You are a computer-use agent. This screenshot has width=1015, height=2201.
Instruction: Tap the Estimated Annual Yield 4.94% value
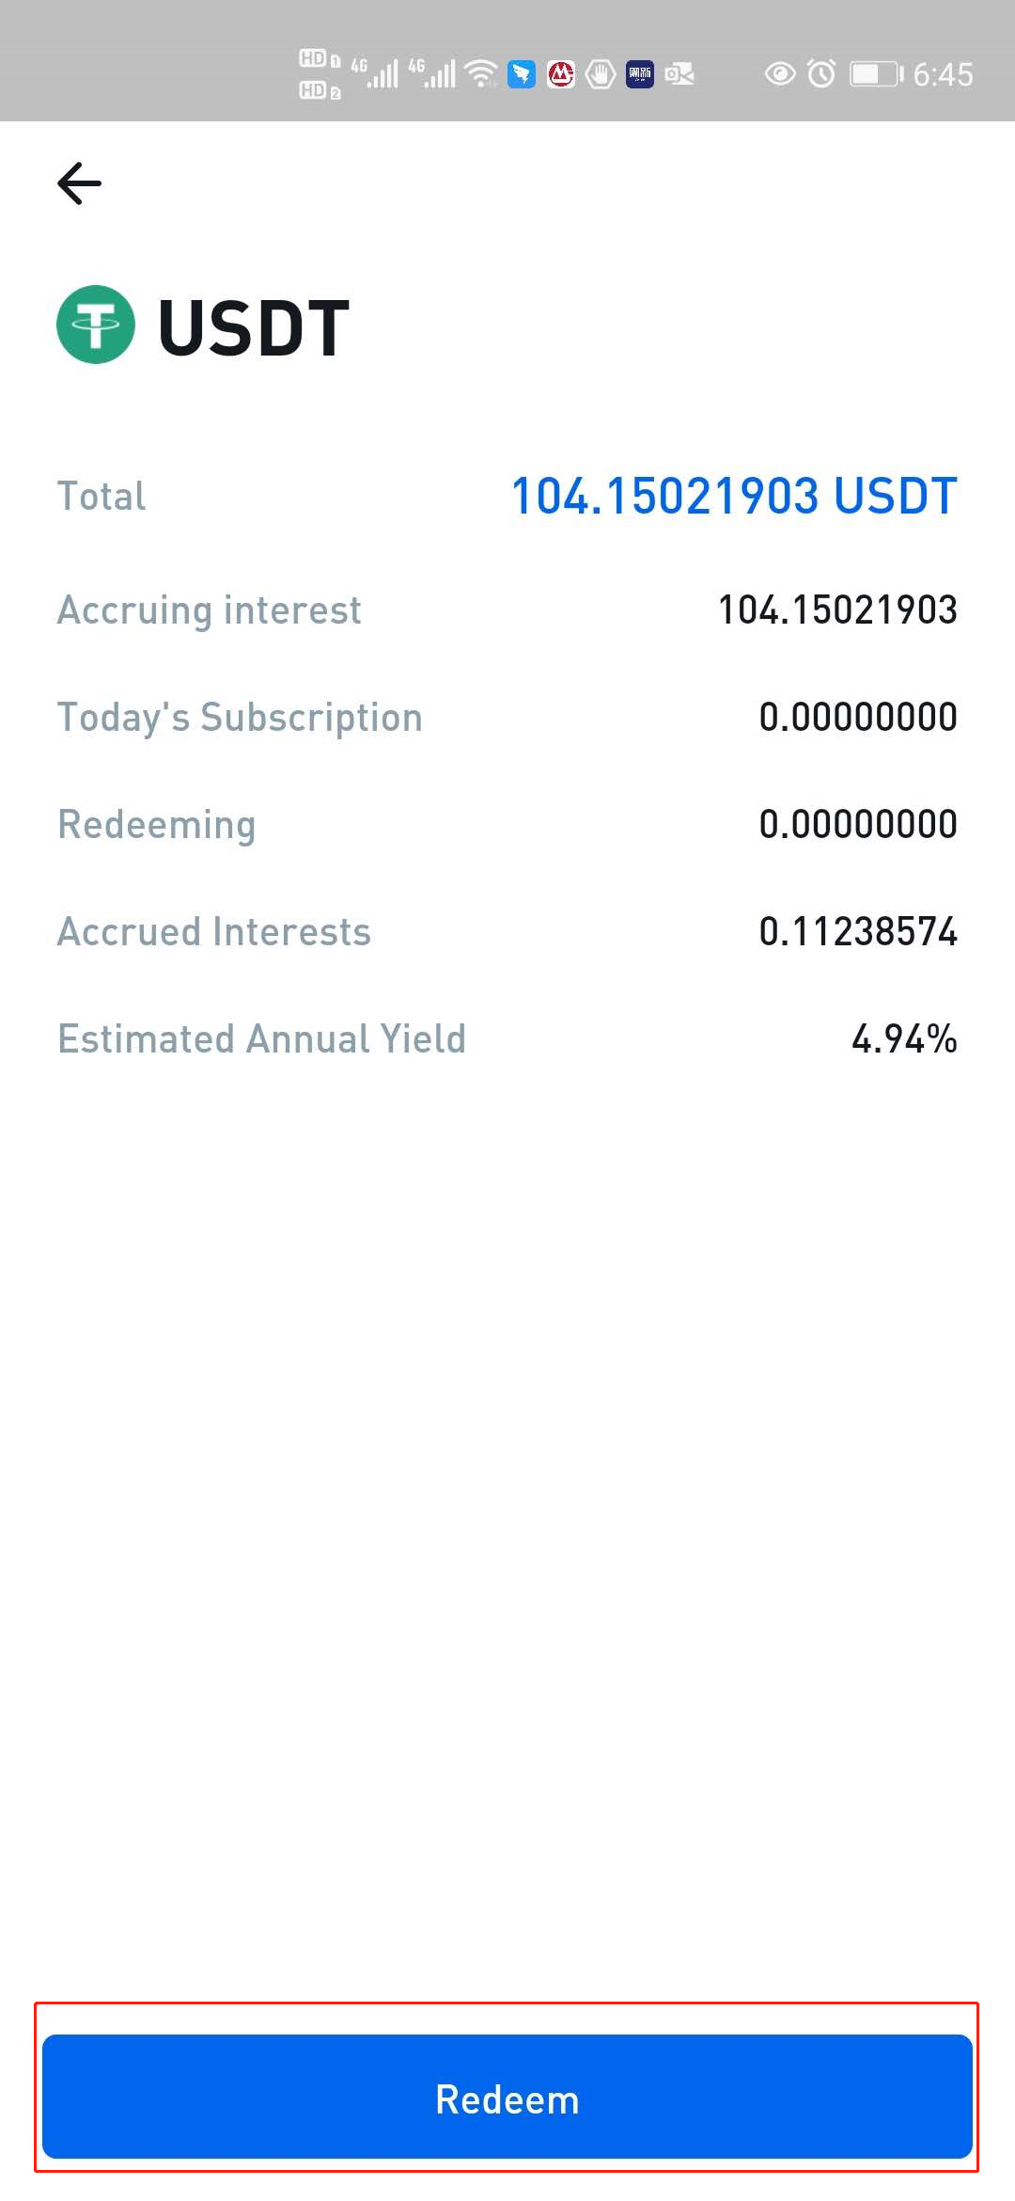tap(904, 1038)
